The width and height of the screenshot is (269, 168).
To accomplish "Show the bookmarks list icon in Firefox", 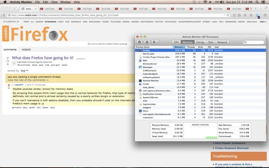I will (x=240, y=15).
